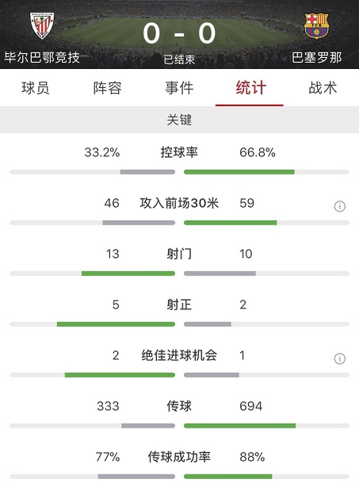Open info icon for 攻入前场30米
The image size is (359, 487).
click(340, 206)
